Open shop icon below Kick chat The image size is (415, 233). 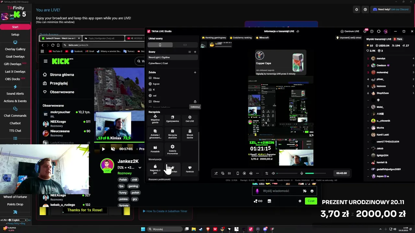[269, 201]
